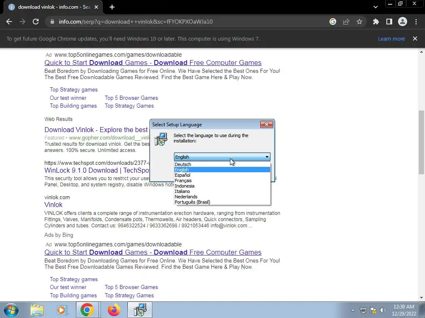This screenshot has height=318, width=425.
Task: Close the Select Setup Language dialog
Action: tap(266, 124)
